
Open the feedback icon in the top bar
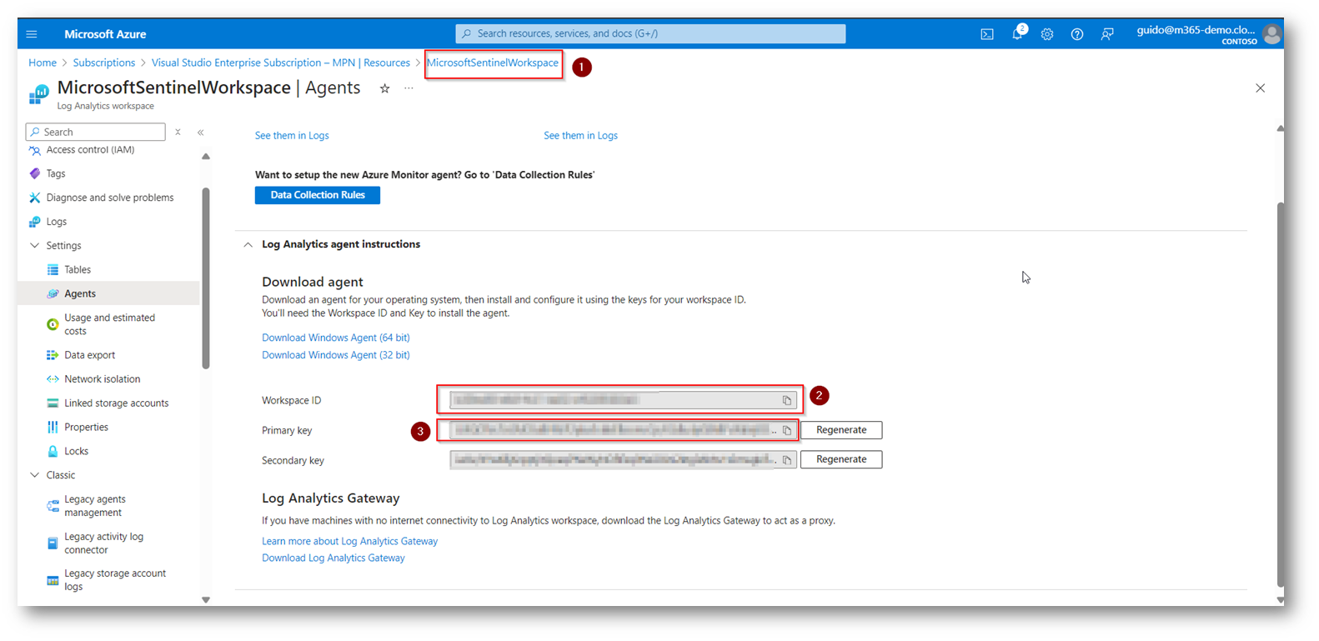pyautogui.click(x=1107, y=34)
